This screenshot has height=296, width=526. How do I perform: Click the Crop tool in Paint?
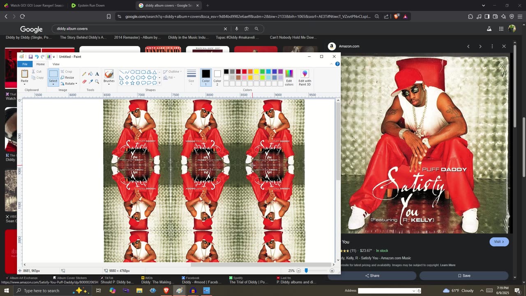[67, 72]
